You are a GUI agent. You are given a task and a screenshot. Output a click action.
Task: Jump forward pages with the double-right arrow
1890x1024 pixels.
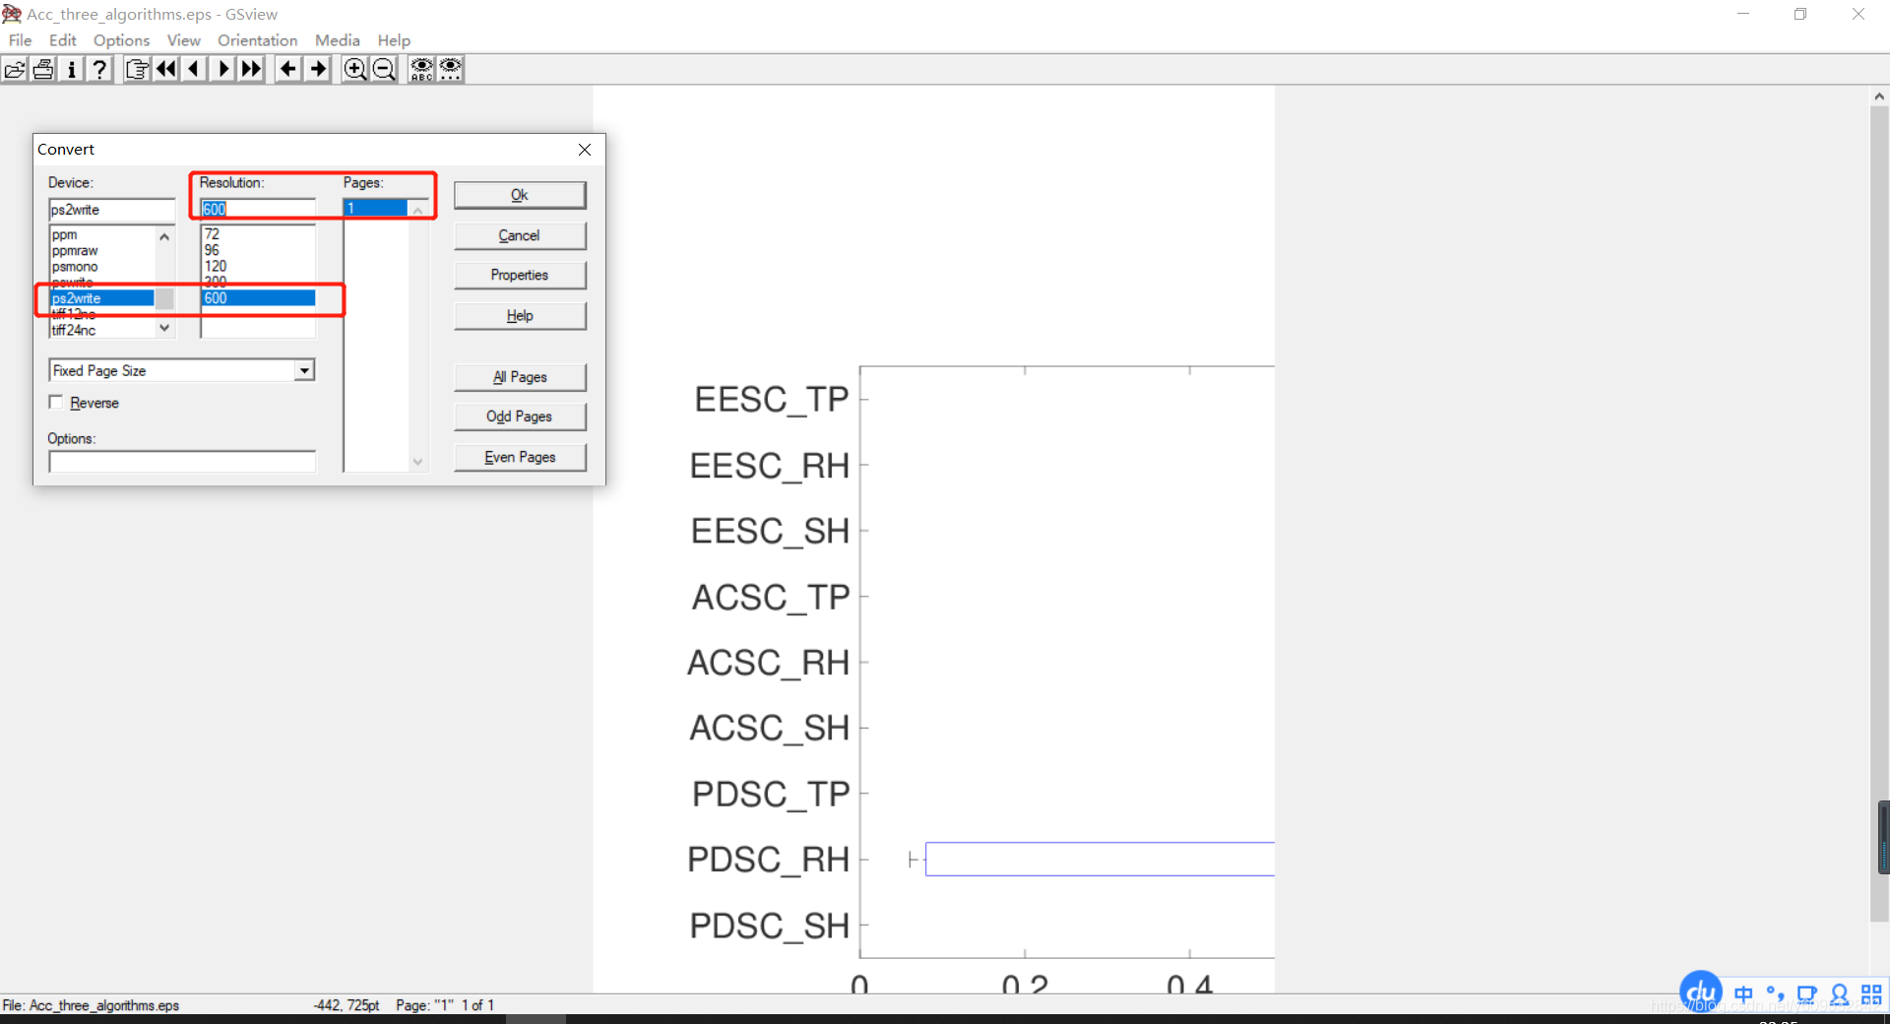(252, 69)
